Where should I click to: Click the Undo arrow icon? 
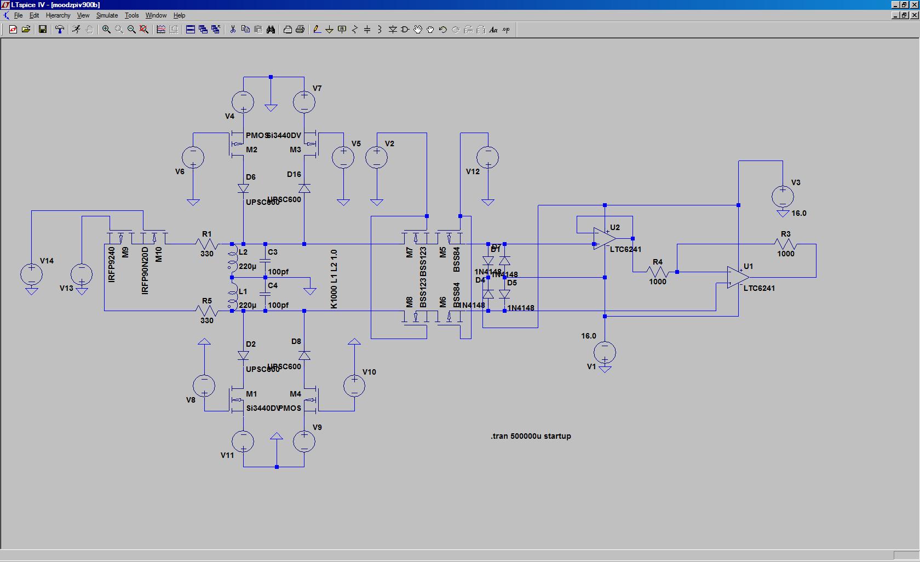click(442, 30)
